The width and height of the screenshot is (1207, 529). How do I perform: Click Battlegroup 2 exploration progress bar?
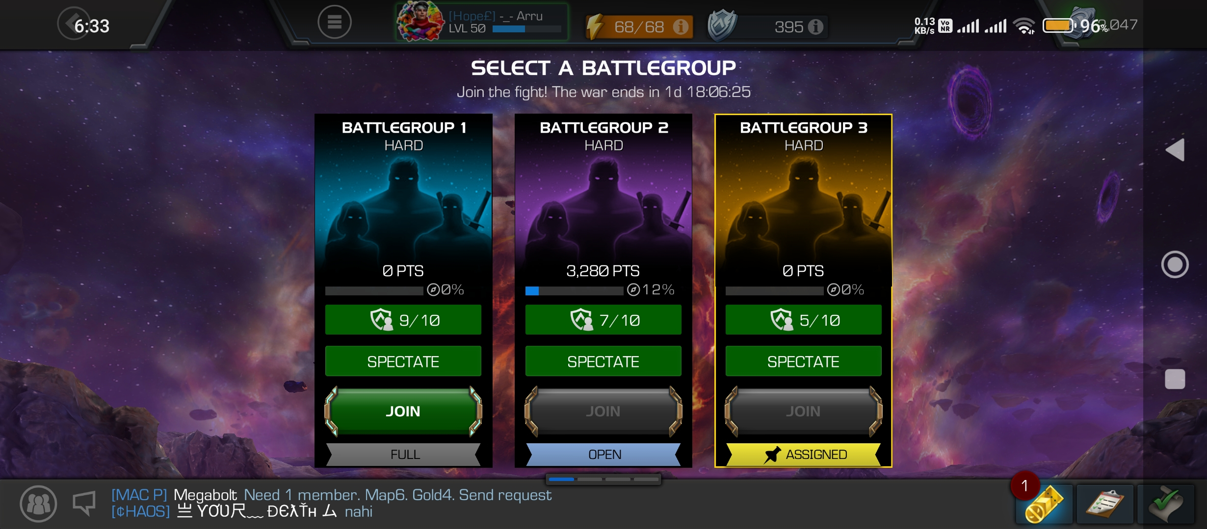574,291
